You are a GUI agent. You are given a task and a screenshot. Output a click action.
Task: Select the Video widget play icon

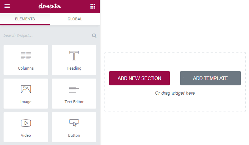[x=26, y=123]
